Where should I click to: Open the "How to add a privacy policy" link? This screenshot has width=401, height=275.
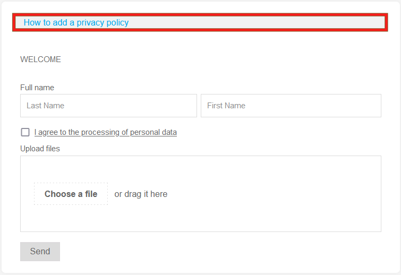point(76,22)
